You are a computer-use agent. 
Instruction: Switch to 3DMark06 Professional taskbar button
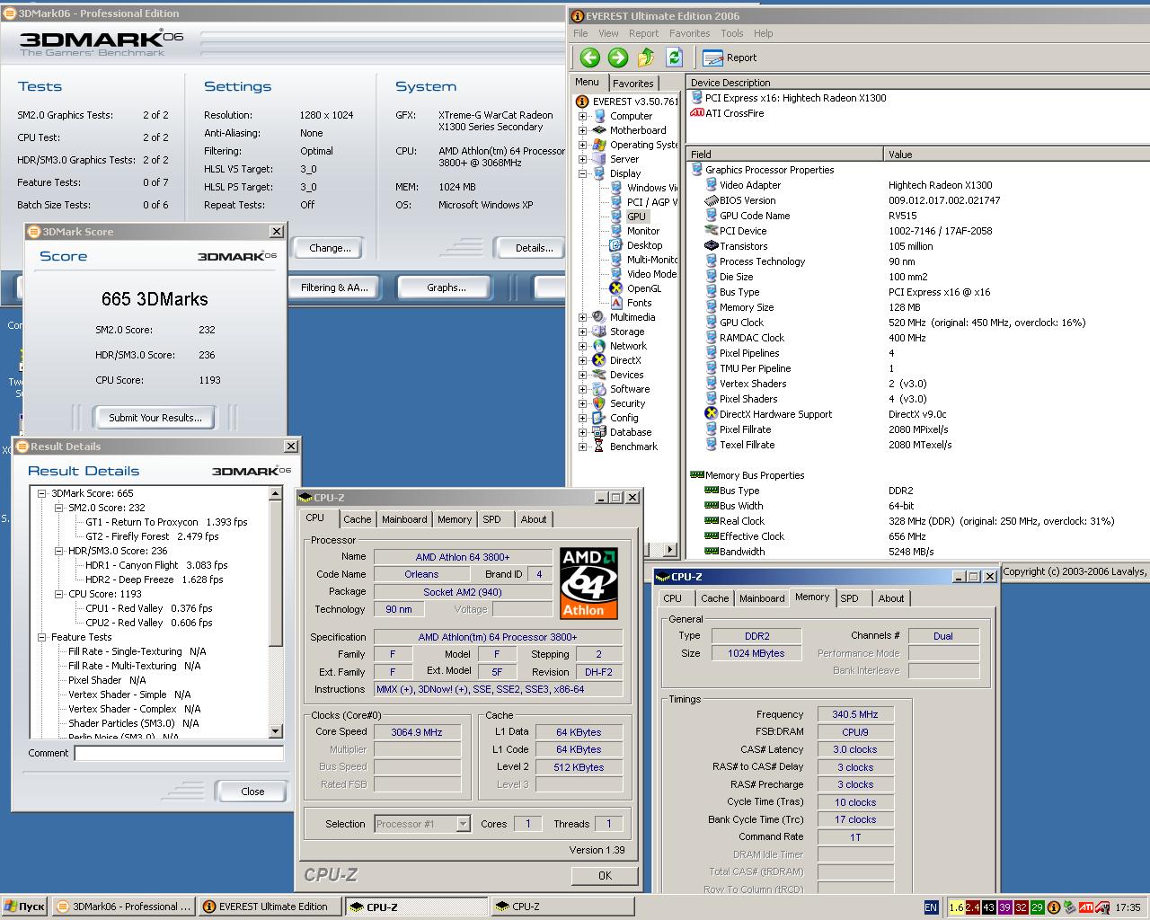pyautogui.click(x=123, y=907)
